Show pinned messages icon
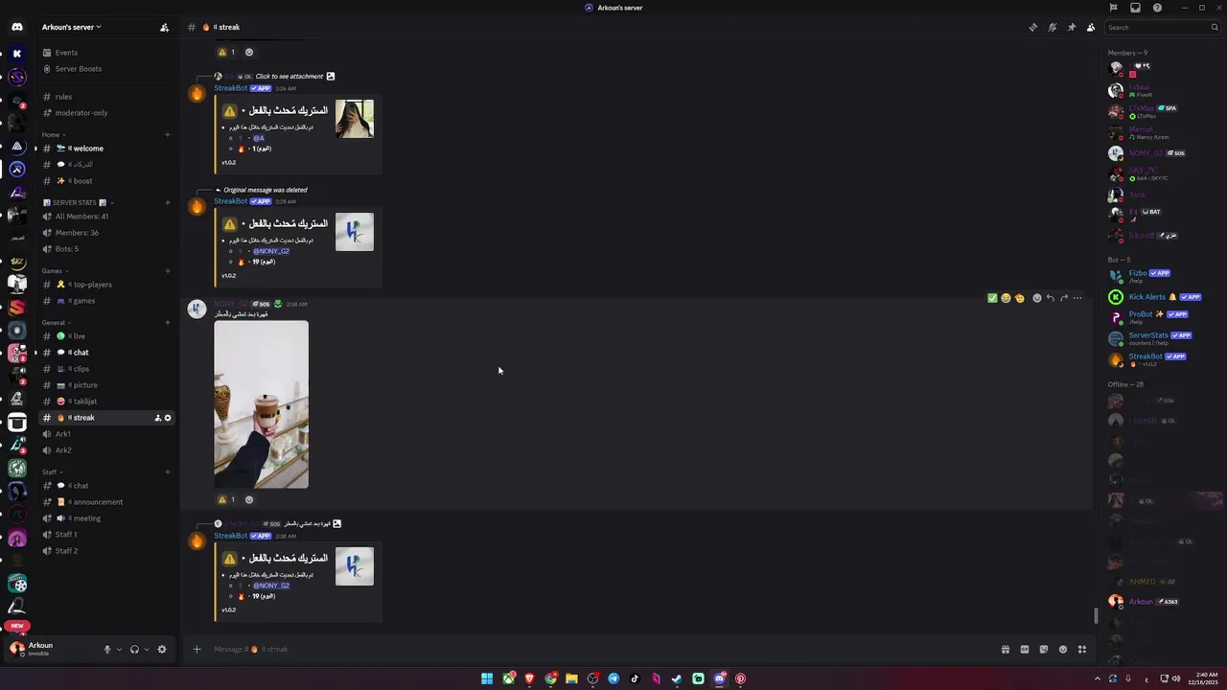1227x690 pixels. point(1072,27)
